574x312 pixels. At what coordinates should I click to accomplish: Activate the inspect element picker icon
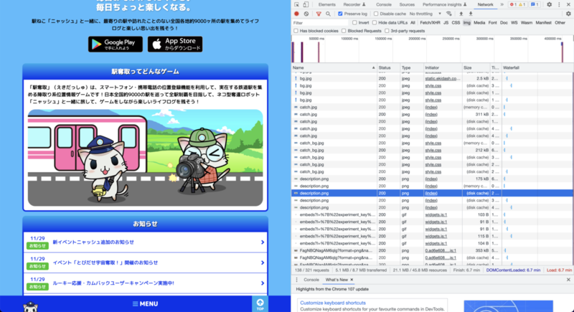(x=296, y=4)
